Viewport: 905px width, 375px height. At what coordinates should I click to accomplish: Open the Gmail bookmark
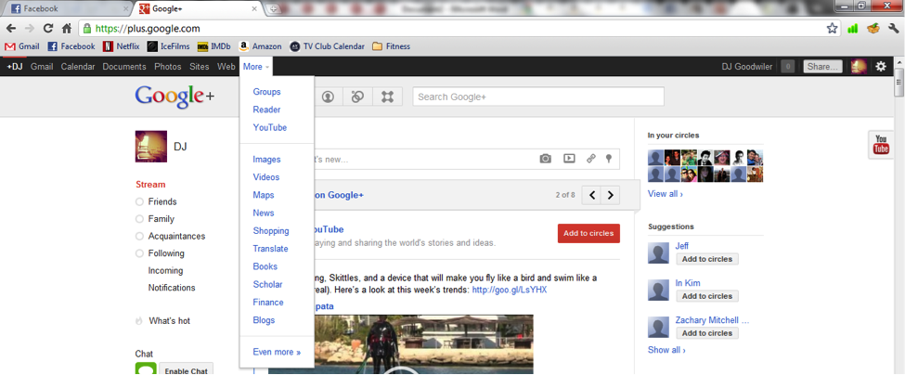tap(22, 46)
